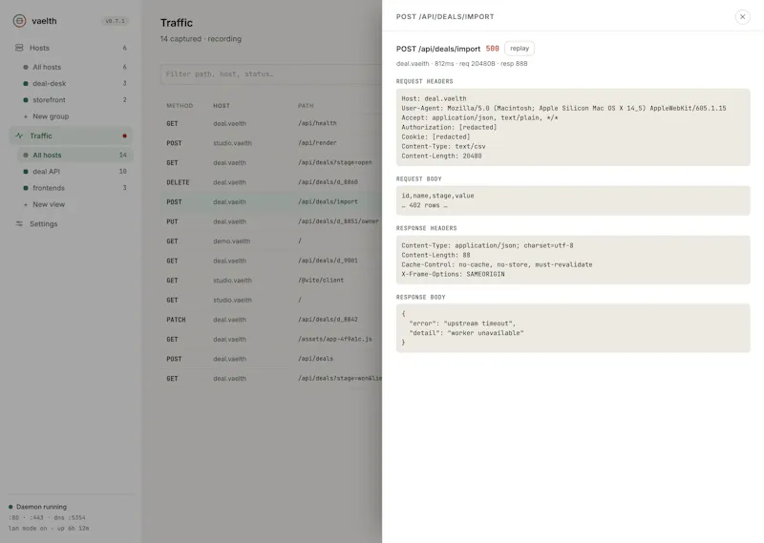Click the Traffic pulse icon

19,136
